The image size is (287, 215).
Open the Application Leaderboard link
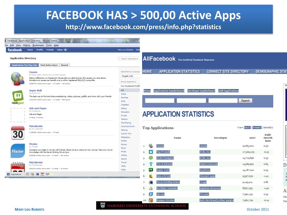(x=169, y=91)
